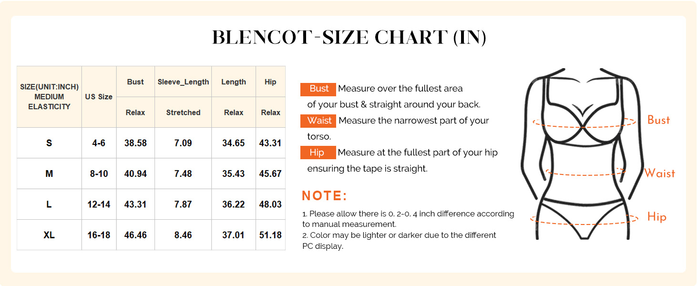Select the Bust text beside the figure
698x286 pixels.
click(x=658, y=120)
